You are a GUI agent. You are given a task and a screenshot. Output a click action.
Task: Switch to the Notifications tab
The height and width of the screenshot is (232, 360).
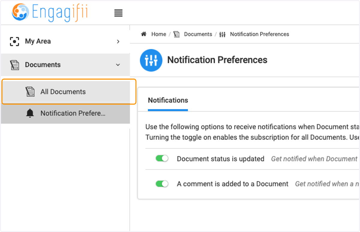coord(168,100)
